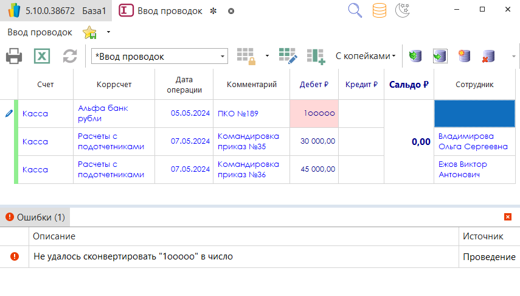
Task: Click the database delete icon with red X
Action: (x=488, y=57)
